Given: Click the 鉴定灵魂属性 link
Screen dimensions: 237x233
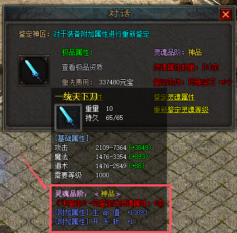Looking at the screenshot, I should click(174, 97).
